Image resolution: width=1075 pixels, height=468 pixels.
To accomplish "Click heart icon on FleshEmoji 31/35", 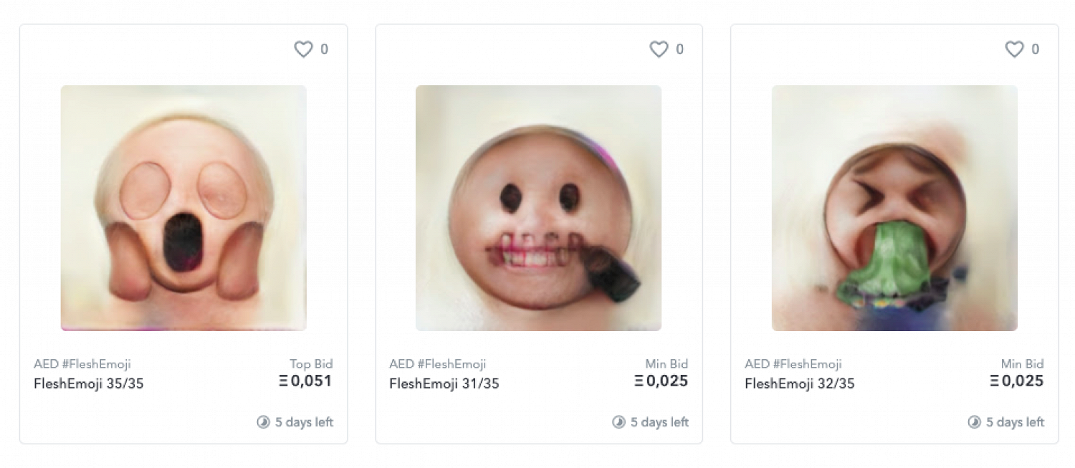I will 659,49.
